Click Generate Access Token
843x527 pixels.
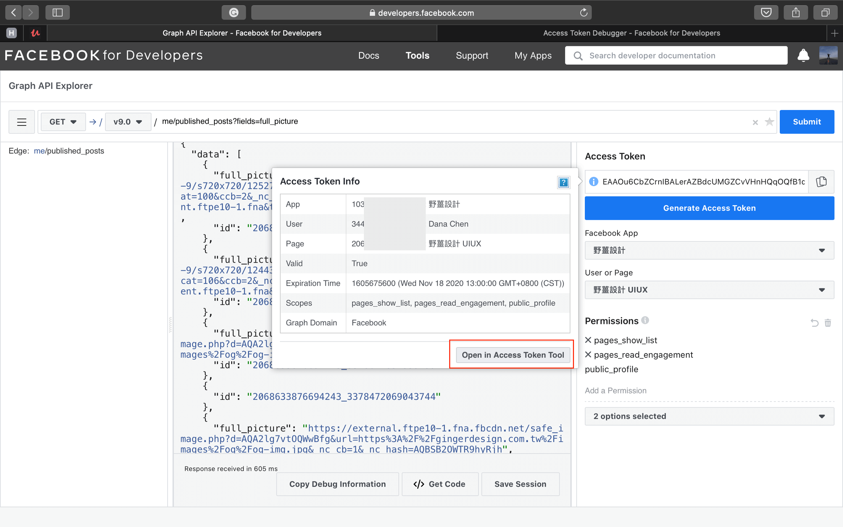pyautogui.click(x=709, y=208)
